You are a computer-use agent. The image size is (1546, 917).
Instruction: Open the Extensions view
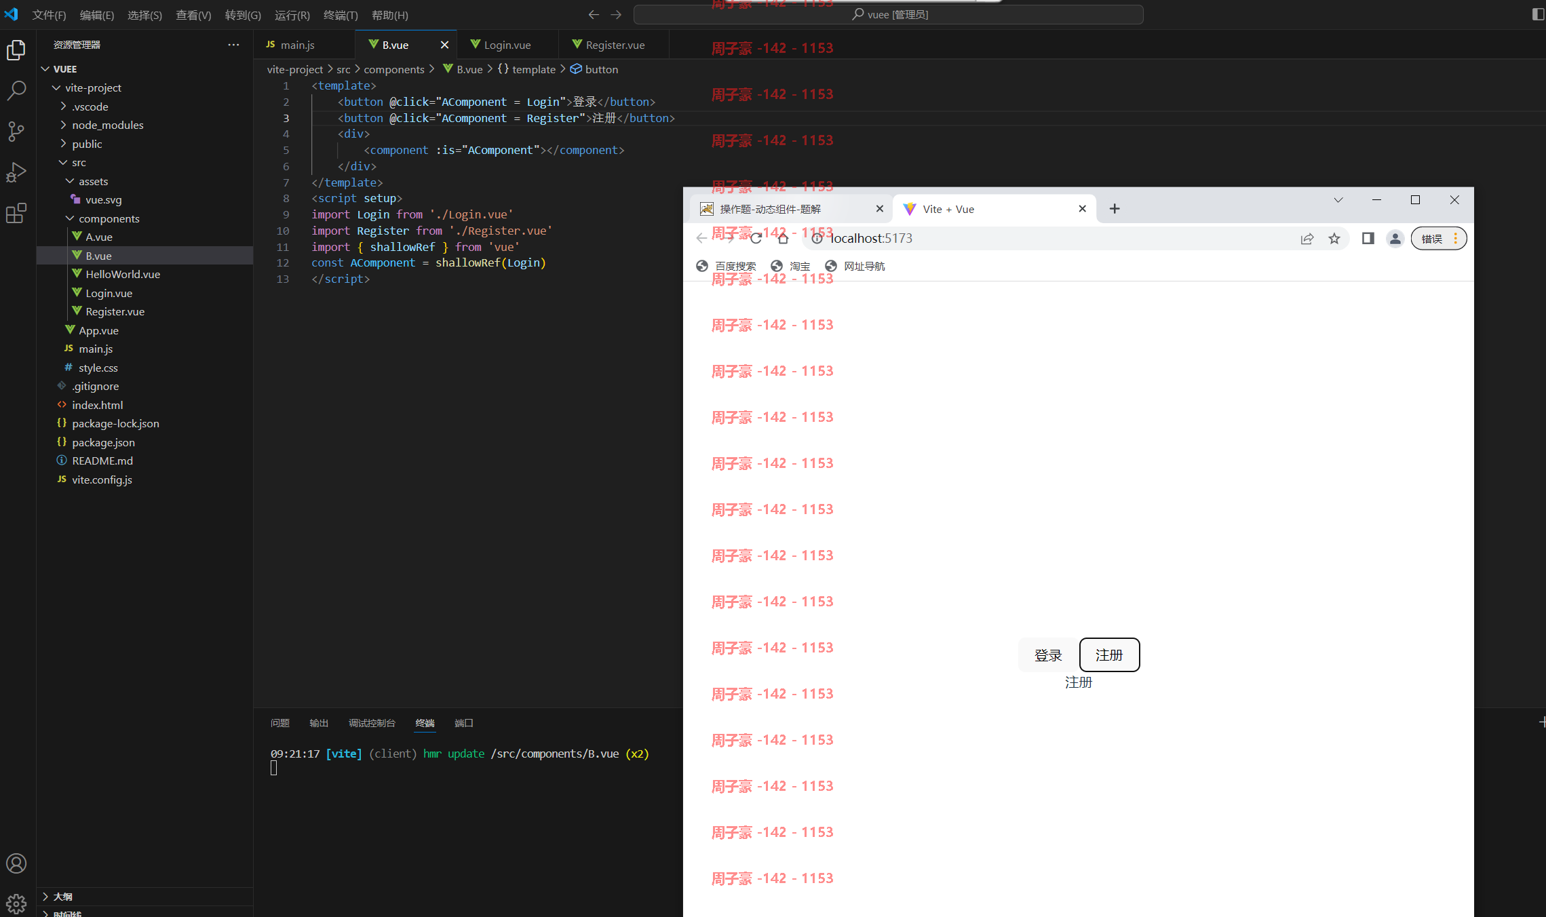(x=16, y=213)
